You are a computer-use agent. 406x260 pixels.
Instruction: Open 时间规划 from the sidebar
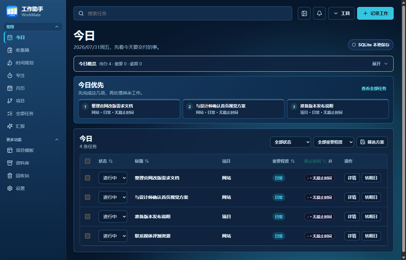tap(33, 63)
